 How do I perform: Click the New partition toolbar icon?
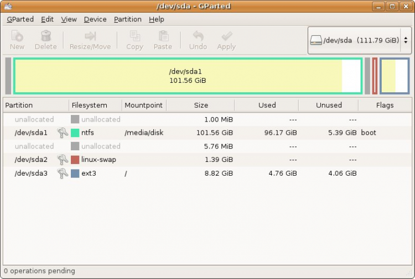17,36
